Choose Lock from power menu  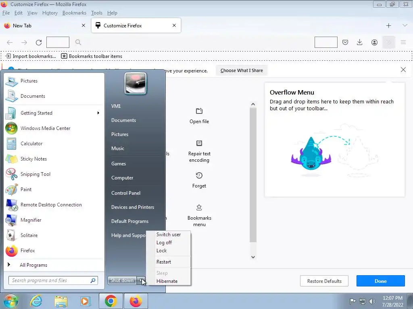click(169, 251)
